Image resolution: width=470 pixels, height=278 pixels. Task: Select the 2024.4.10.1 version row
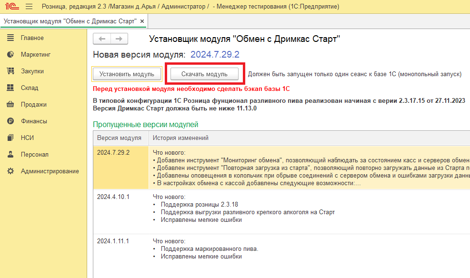pyautogui.click(x=113, y=197)
